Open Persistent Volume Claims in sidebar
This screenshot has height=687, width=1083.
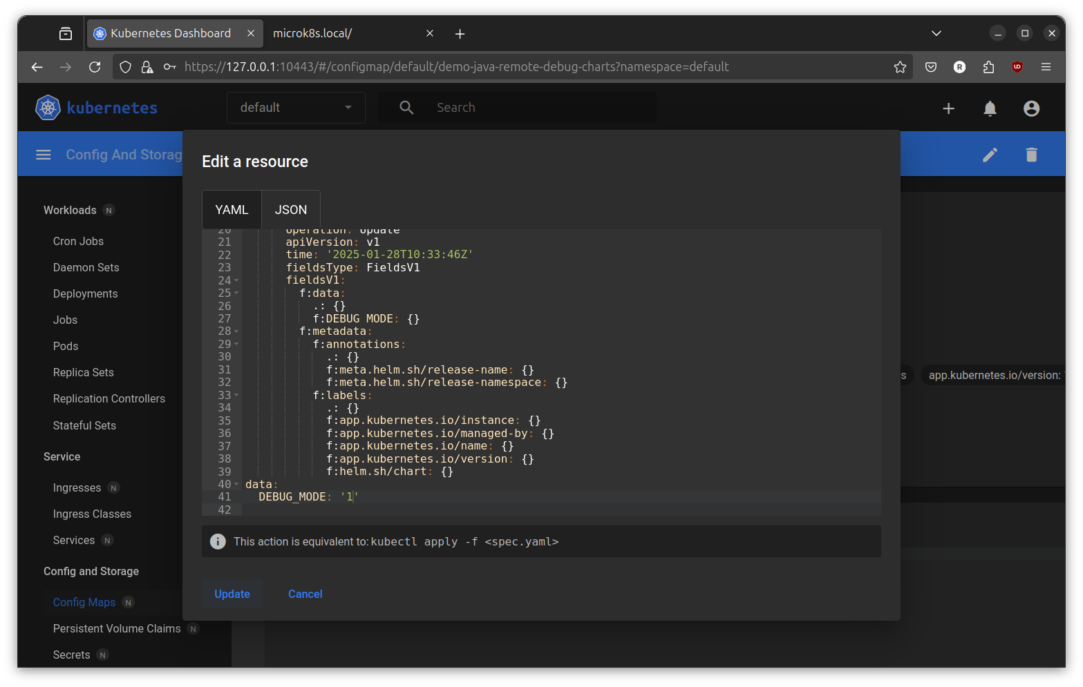tap(117, 628)
